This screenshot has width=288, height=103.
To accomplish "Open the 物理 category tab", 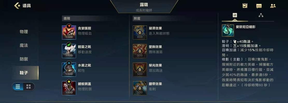I will [x=24, y=32].
